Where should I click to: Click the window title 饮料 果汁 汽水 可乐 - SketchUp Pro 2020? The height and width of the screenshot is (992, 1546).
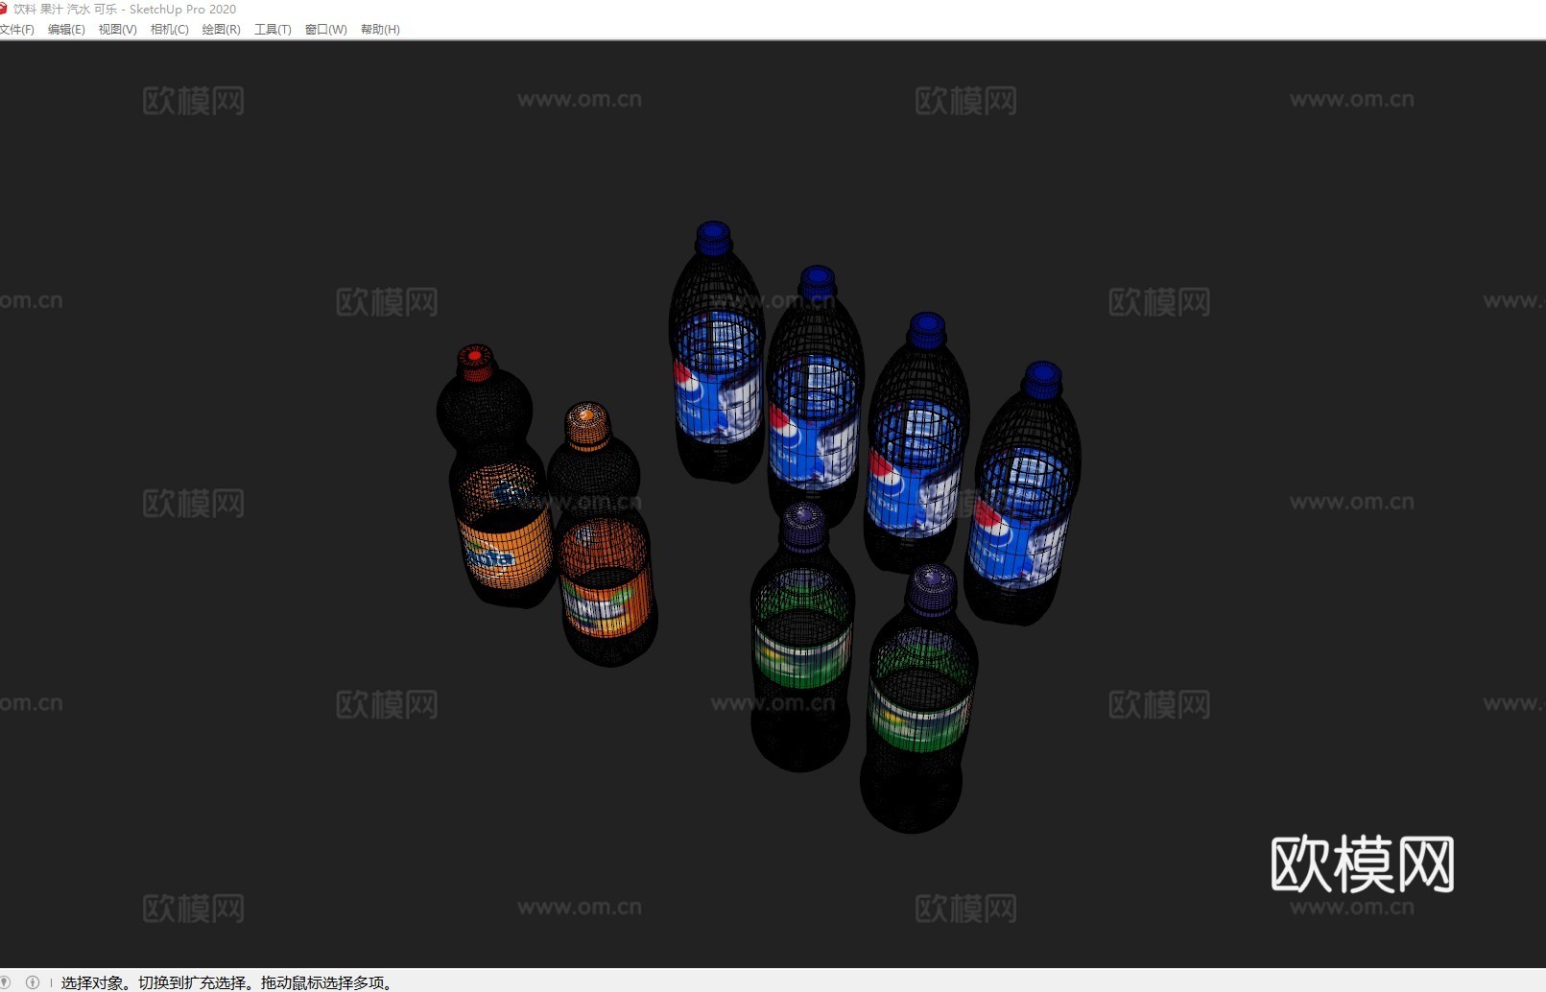click(x=125, y=10)
